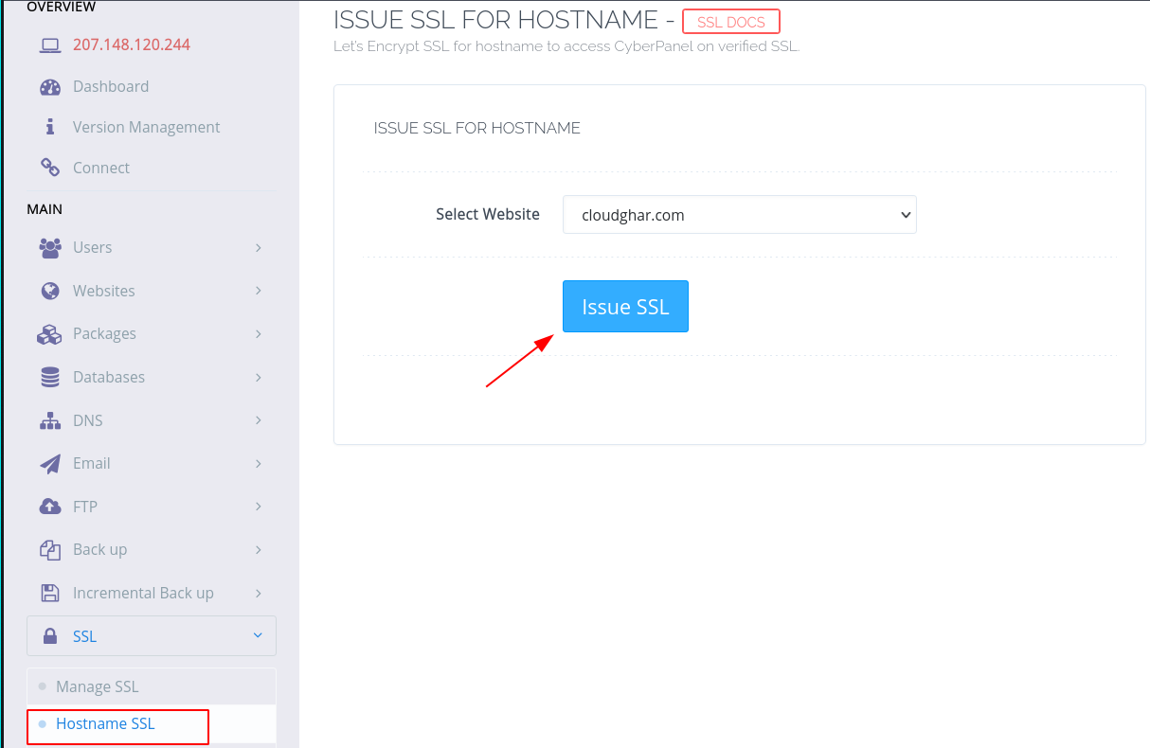Image resolution: width=1150 pixels, height=748 pixels.
Task: Open the Users menu label
Action: pos(92,247)
